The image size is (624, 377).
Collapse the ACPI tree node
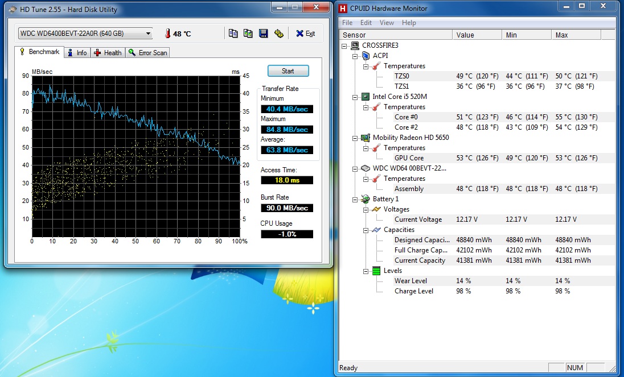(x=355, y=56)
